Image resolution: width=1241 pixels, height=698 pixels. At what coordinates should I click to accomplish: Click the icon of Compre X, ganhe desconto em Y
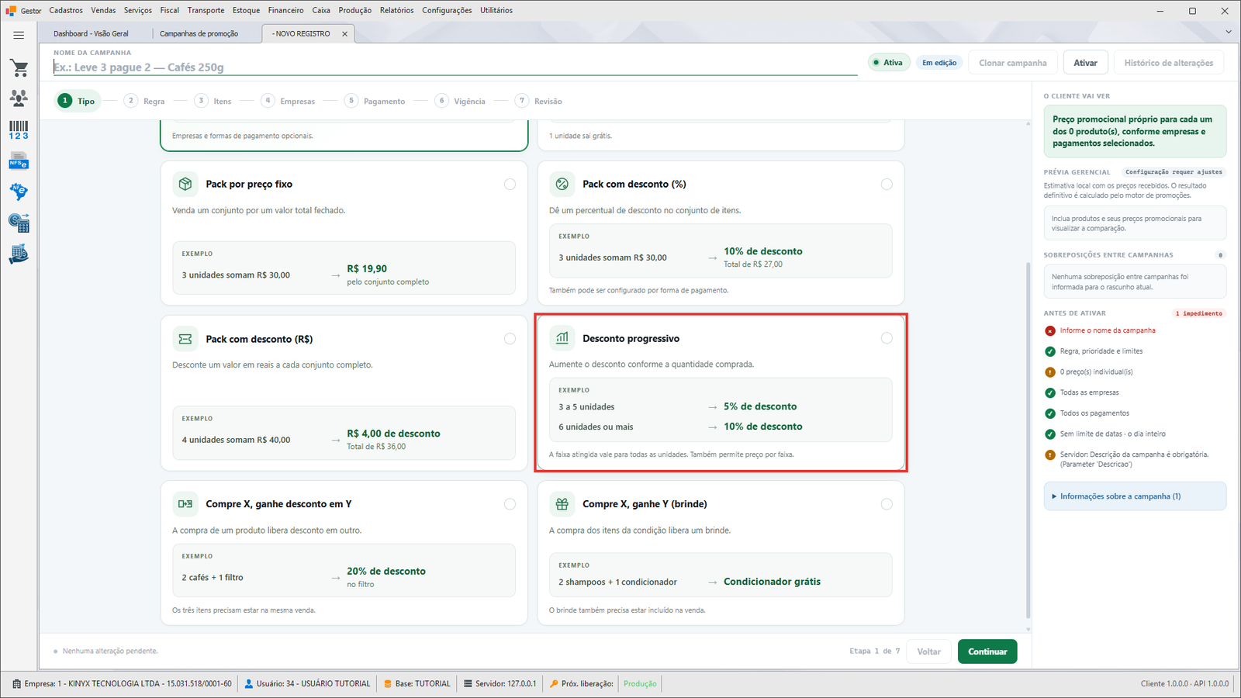tap(185, 504)
